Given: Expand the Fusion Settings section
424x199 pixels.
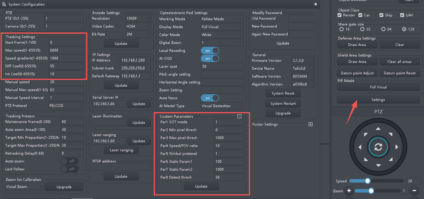Looking at the screenshot, I should click(x=310, y=124).
